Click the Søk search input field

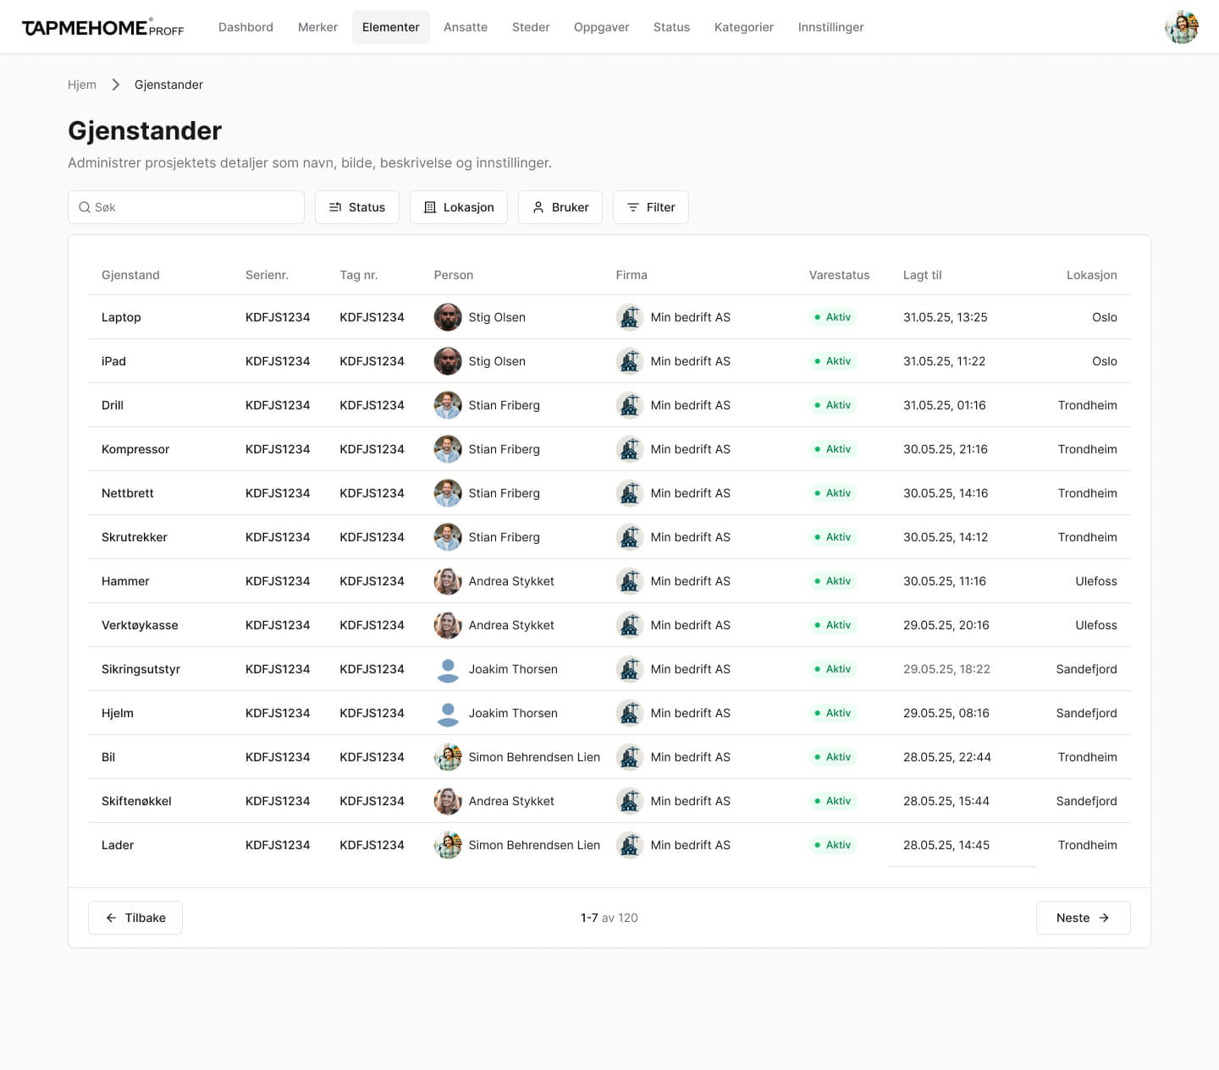(195, 207)
